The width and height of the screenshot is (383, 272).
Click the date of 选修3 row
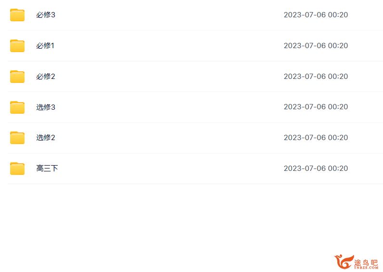[x=316, y=107]
